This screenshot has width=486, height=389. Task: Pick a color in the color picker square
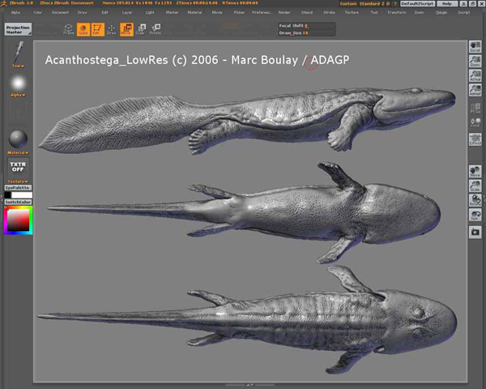point(19,220)
